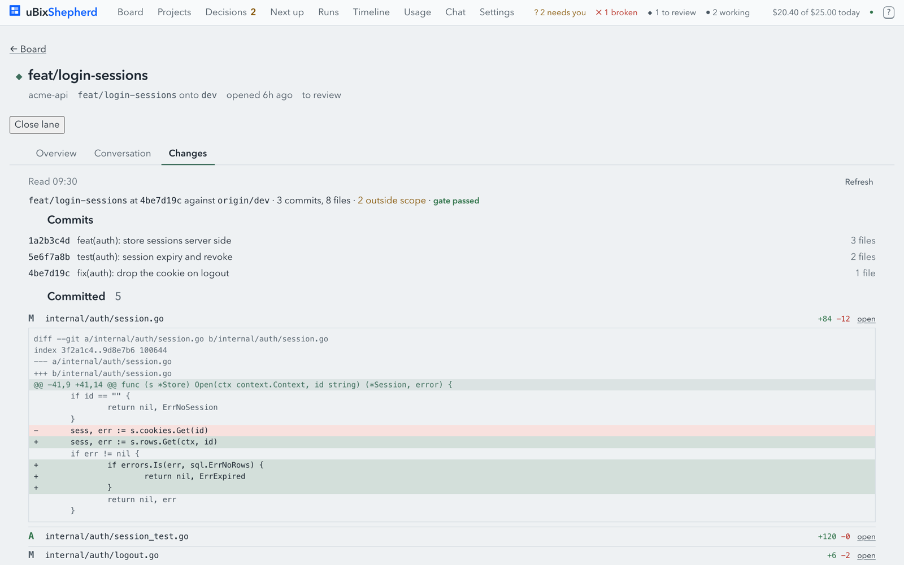
Task: Click the '2 working' status
Action: [728, 12]
